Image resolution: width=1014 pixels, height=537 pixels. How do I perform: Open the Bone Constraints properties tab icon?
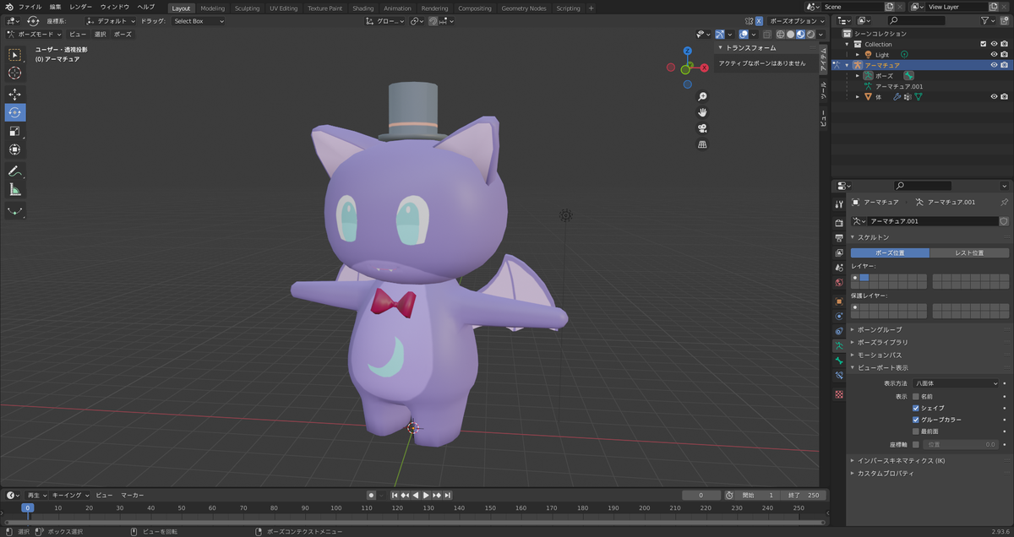coord(839,376)
